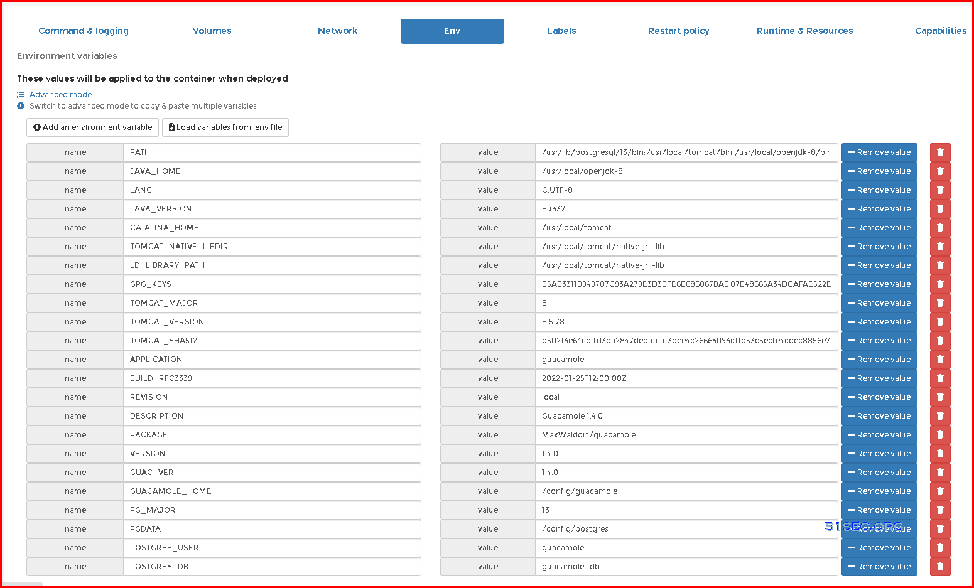The width and height of the screenshot is (974, 588).
Task: Click trash icon for TOMCAT_NATIVE_LIBDIR
Action: tap(940, 247)
